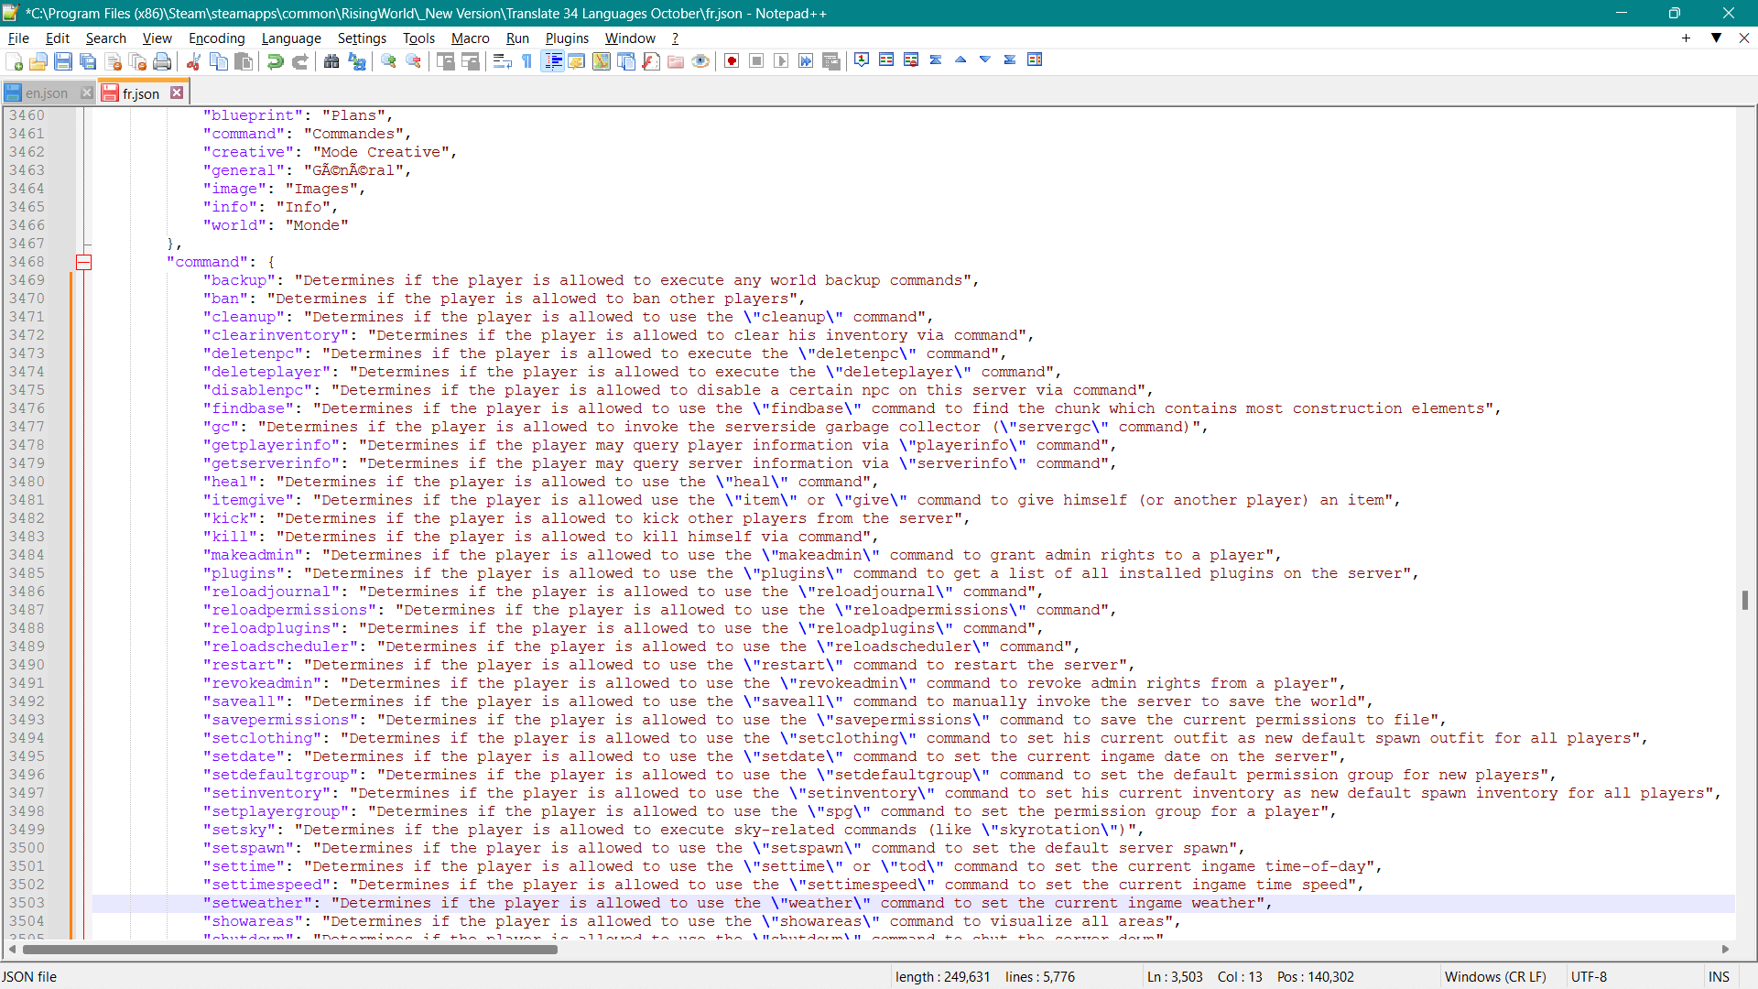Switch to the en.json tab
Image resolution: width=1758 pixels, height=989 pixels.
click(46, 93)
